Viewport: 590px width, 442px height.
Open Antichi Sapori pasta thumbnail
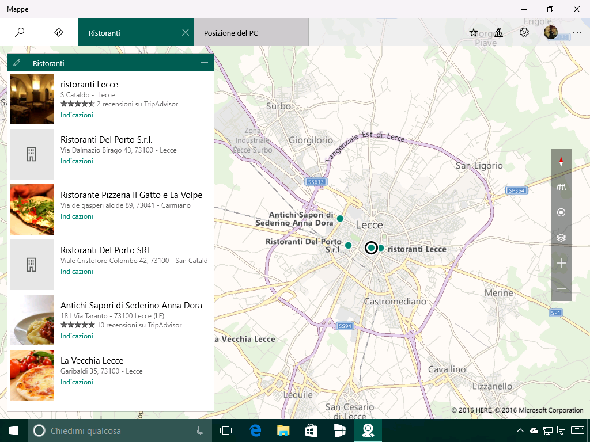32,320
